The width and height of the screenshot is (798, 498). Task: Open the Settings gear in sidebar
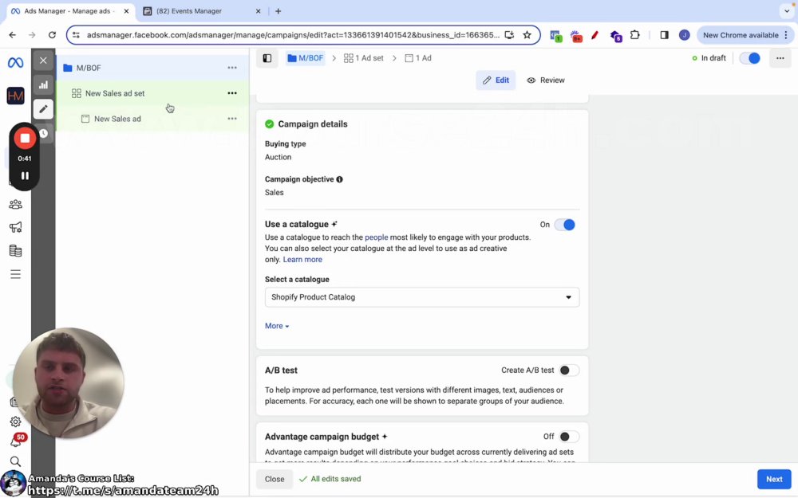click(x=15, y=422)
